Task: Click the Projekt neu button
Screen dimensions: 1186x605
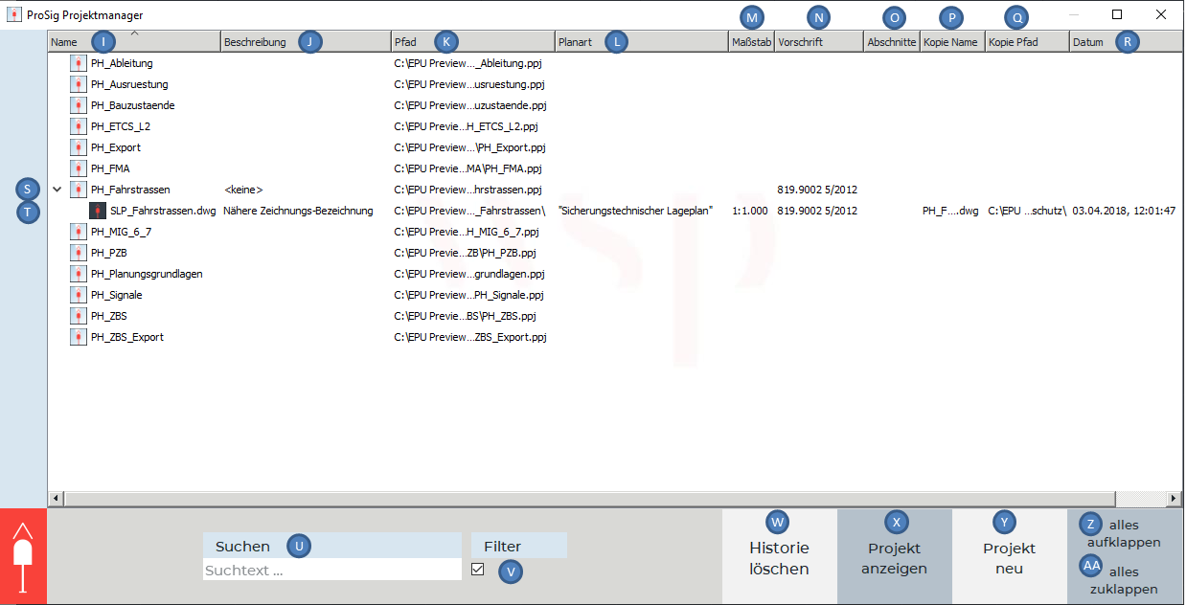Action: point(1009,556)
